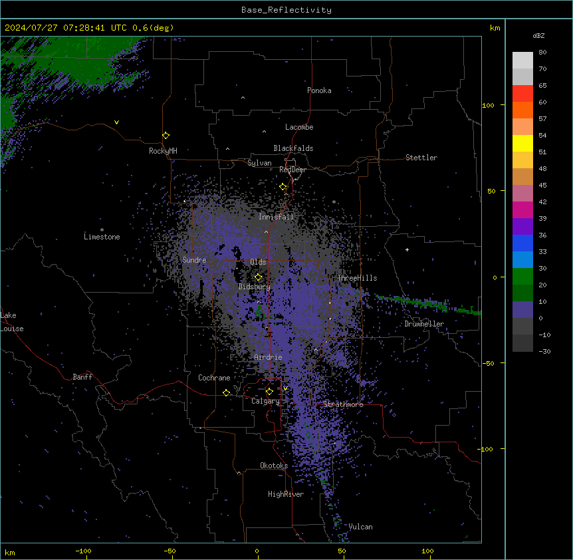Click the ThreeHills label
The image size is (573, 560).
pyautogui.click(x=357, y=278)
